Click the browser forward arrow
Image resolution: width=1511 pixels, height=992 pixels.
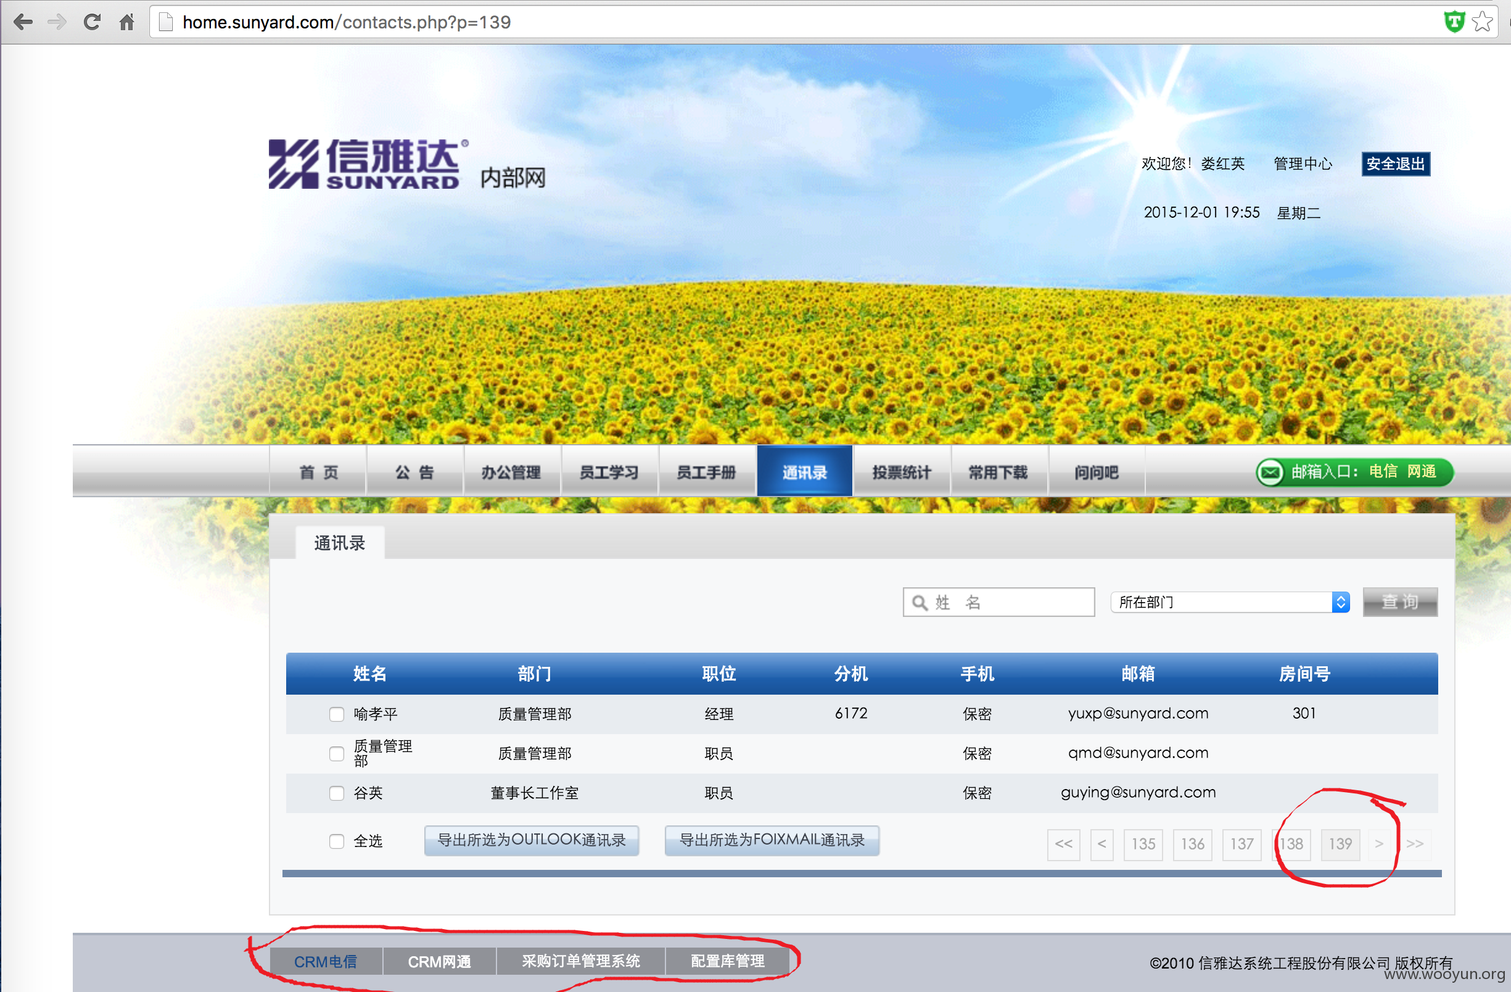click(x=57, y=22)
